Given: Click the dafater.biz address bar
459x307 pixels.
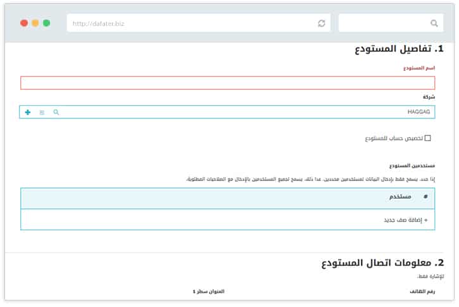Looking at the screenshot, I should point(190,23).
